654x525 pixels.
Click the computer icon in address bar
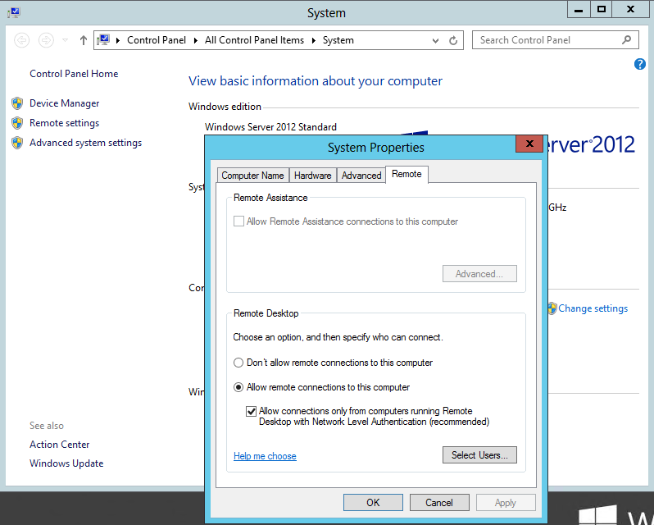coord(103,40)
